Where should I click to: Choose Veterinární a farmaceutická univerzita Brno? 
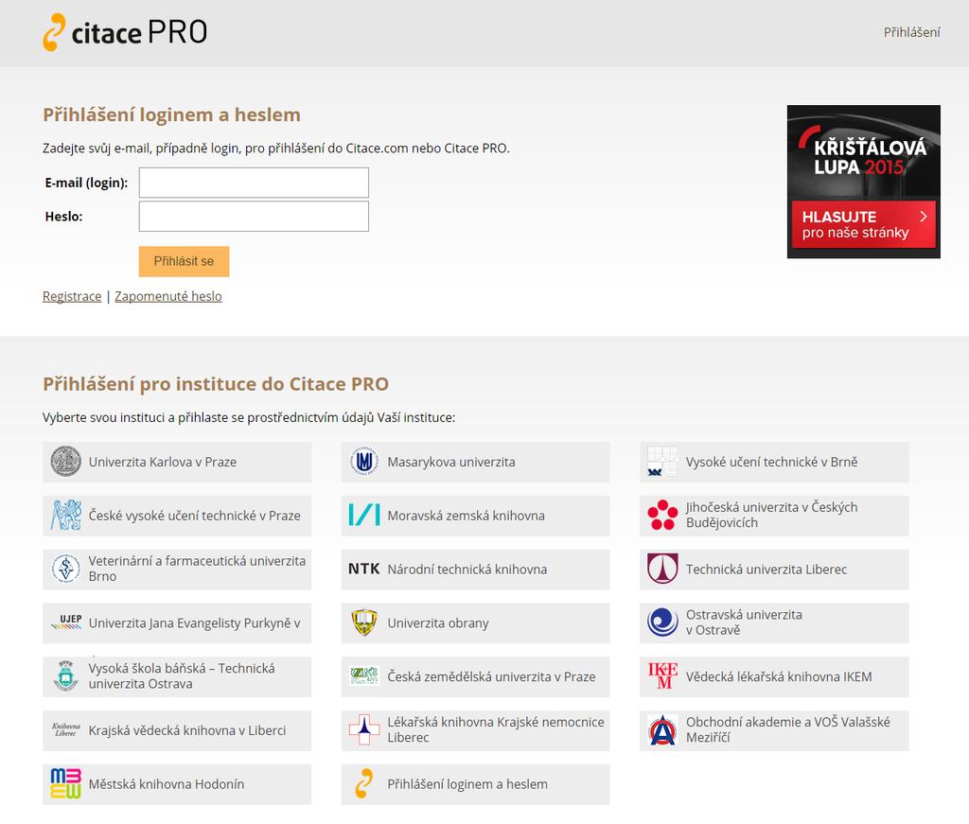point(177,570)
